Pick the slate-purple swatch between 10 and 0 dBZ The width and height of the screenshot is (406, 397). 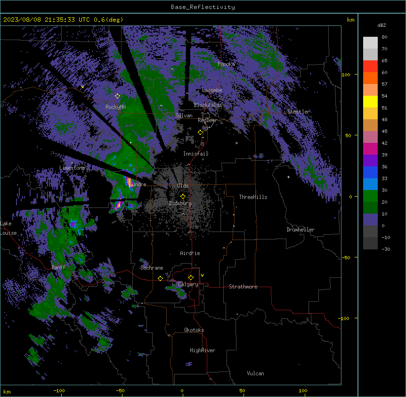[370, 220]
